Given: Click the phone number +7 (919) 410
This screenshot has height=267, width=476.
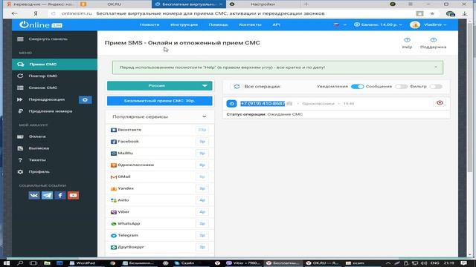Looking at the screenshot, I should tap(263, 104).
